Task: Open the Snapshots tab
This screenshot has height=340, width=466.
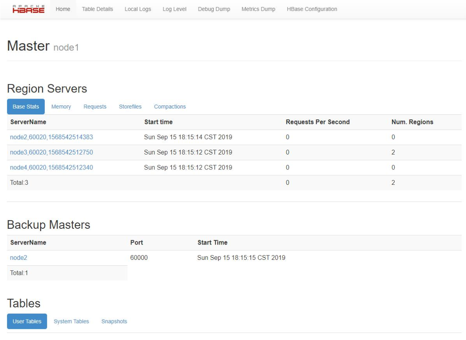Action: click(x=114, y=321)
